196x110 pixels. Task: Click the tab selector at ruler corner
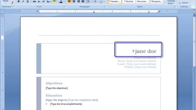tap(2, 12)
